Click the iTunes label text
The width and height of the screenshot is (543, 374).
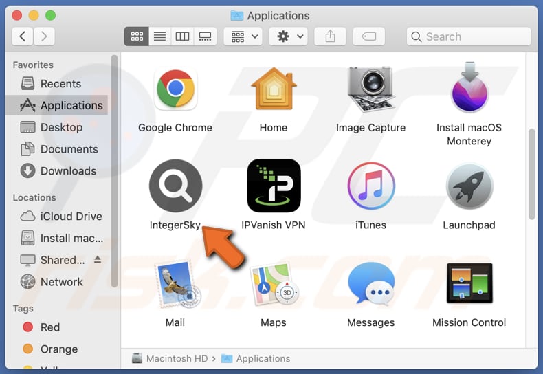[x=371, y=225]
